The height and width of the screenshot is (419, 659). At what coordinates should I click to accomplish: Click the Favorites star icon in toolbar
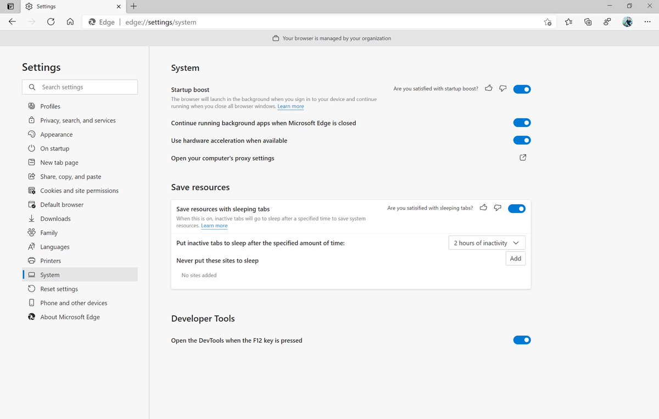[x=568, y=22]
